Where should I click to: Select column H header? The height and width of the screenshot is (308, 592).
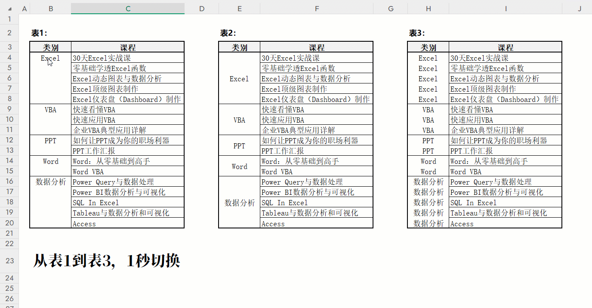tap(428, 9)
